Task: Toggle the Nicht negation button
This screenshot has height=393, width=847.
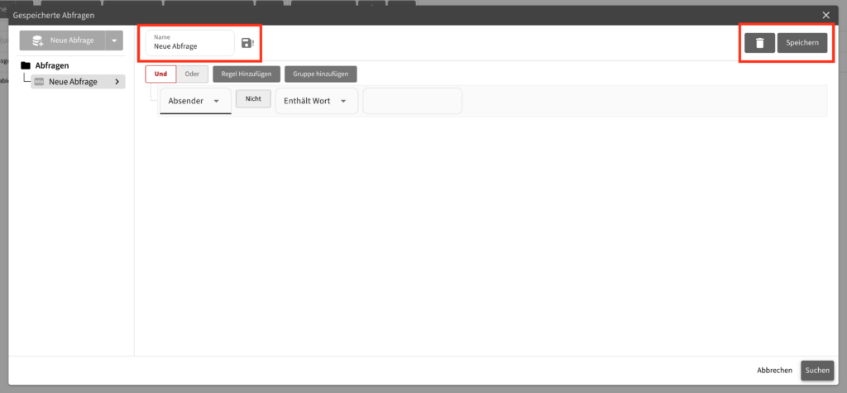Action: 253,99
